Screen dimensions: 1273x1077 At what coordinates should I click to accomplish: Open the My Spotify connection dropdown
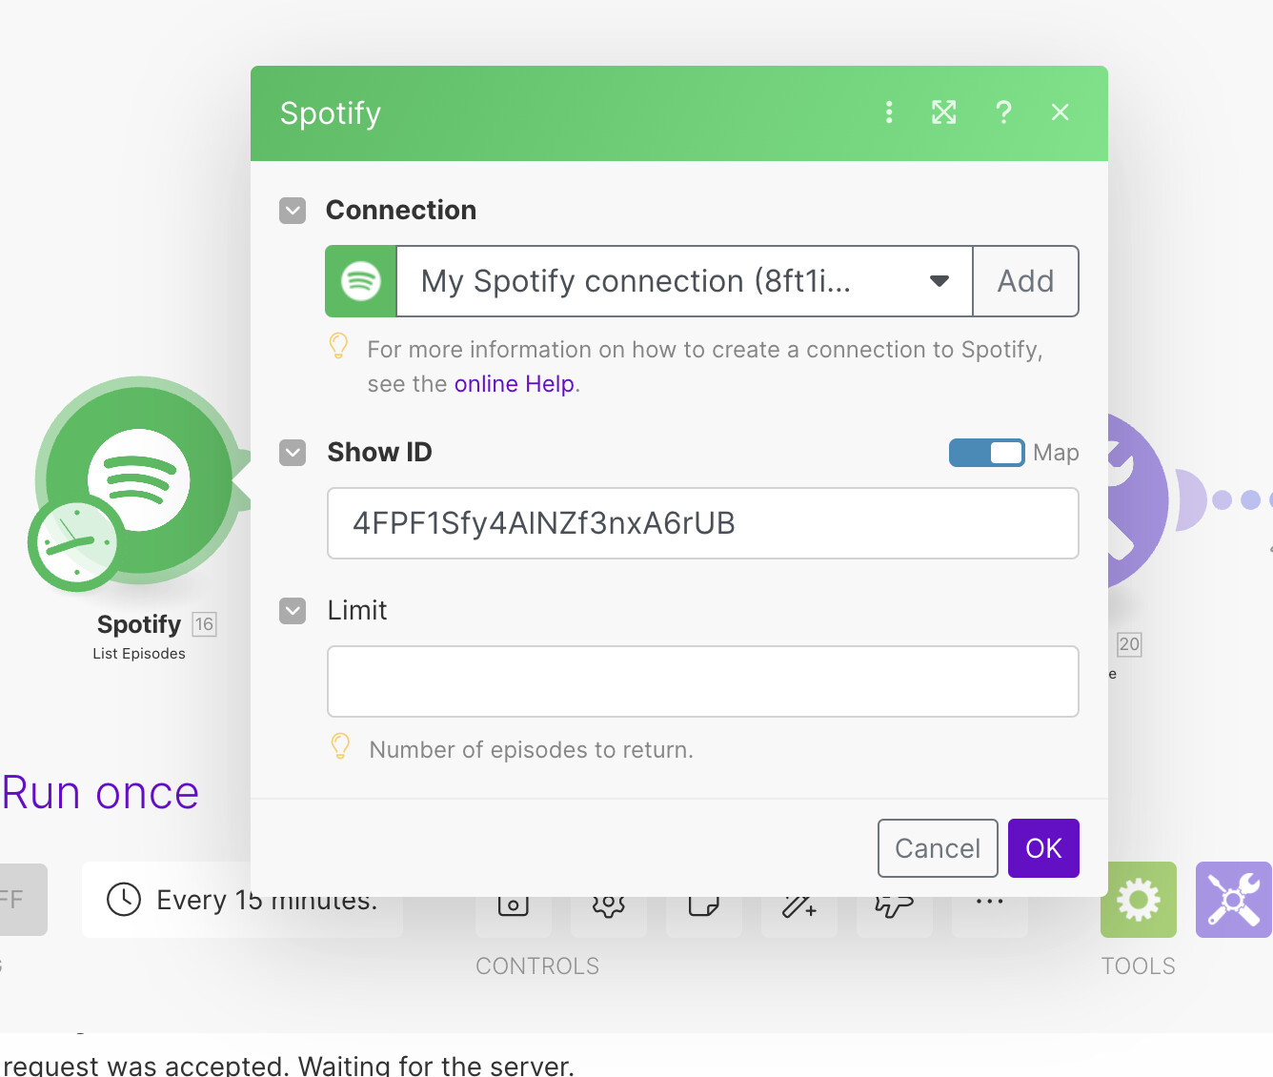tap(684, 281)
